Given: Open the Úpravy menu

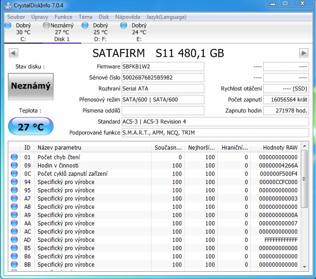Looking at the screenshot, I should (39, 17).
